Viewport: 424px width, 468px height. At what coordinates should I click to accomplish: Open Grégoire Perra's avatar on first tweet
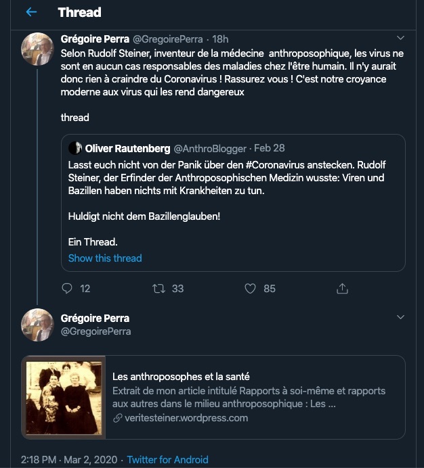tap(38, 49)
